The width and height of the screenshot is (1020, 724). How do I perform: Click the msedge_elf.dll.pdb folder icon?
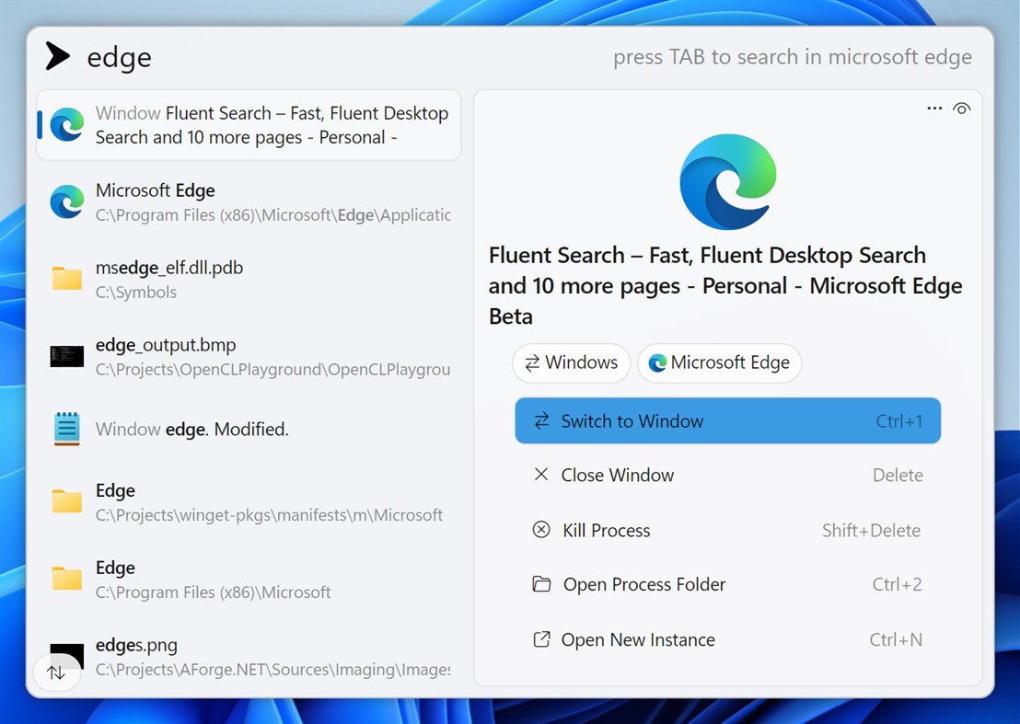coord(65,279)
